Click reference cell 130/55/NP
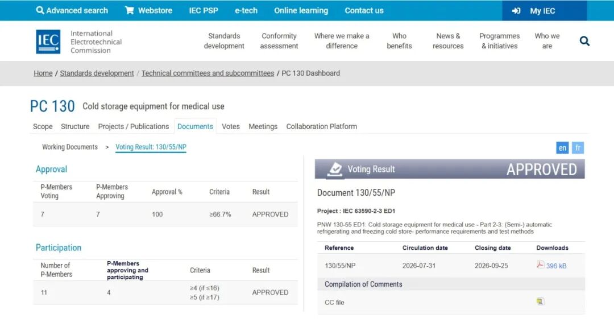 pos(340,265)
